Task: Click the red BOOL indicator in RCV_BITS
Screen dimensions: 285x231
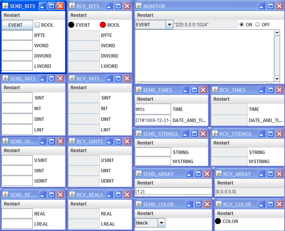Action: 103,25
